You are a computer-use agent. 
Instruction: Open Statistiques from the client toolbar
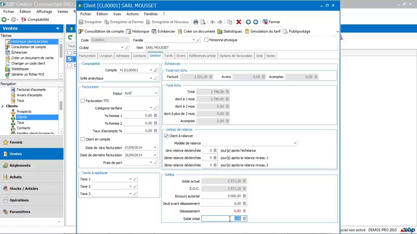click(230, 32)
